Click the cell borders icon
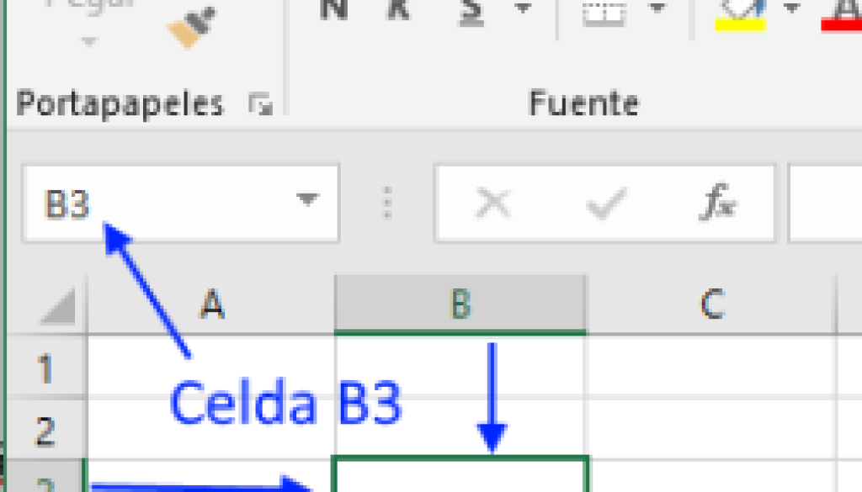 [603, 10]
